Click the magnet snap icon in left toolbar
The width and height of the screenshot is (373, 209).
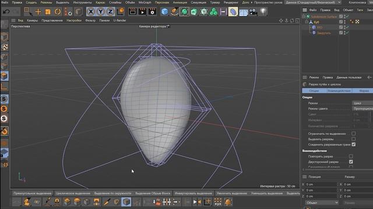tap(5, 131)
